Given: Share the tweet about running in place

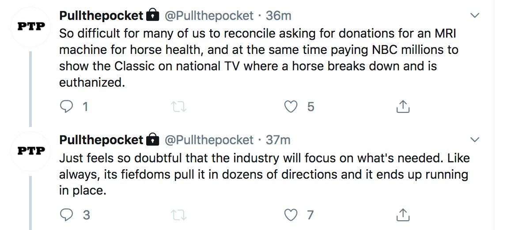Looking at the screenshot, I should point(403,215).
